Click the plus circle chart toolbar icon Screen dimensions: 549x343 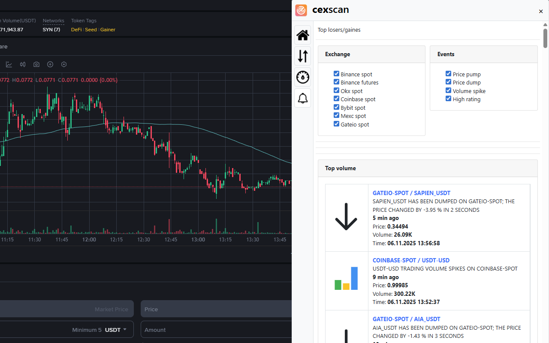(x=50, y=64)
